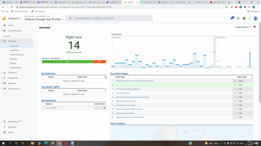Sort Top Referrals by Active Users arrow
This screenshot has width=261, height=146.
[105, 77]
